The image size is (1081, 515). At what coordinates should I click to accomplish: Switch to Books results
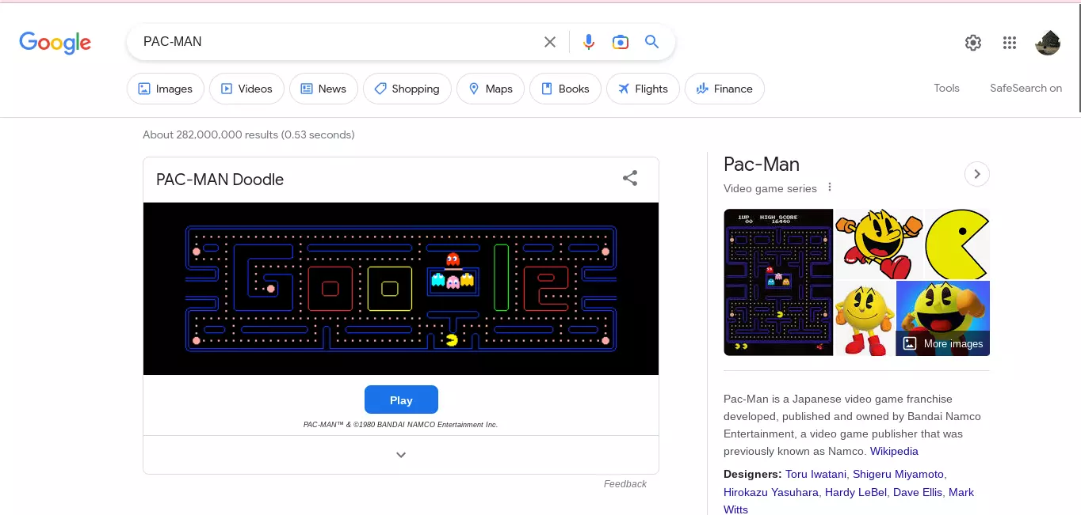(565, 89)
